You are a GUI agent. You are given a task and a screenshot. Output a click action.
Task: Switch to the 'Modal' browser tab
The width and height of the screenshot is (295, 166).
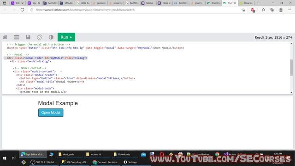coord(148,3)
